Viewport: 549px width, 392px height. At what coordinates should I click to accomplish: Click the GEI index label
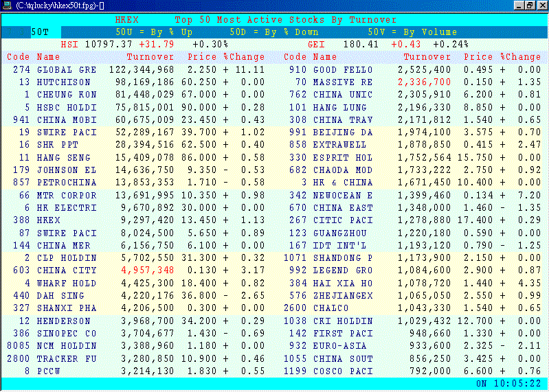tap(316, 45)
